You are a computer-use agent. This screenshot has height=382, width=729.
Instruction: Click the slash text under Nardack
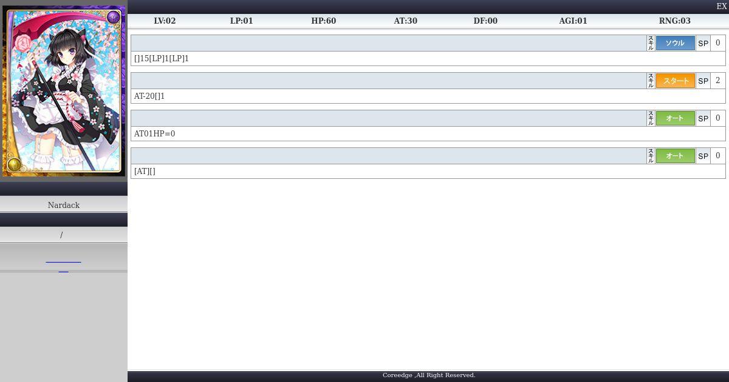(x=61, y=235)
